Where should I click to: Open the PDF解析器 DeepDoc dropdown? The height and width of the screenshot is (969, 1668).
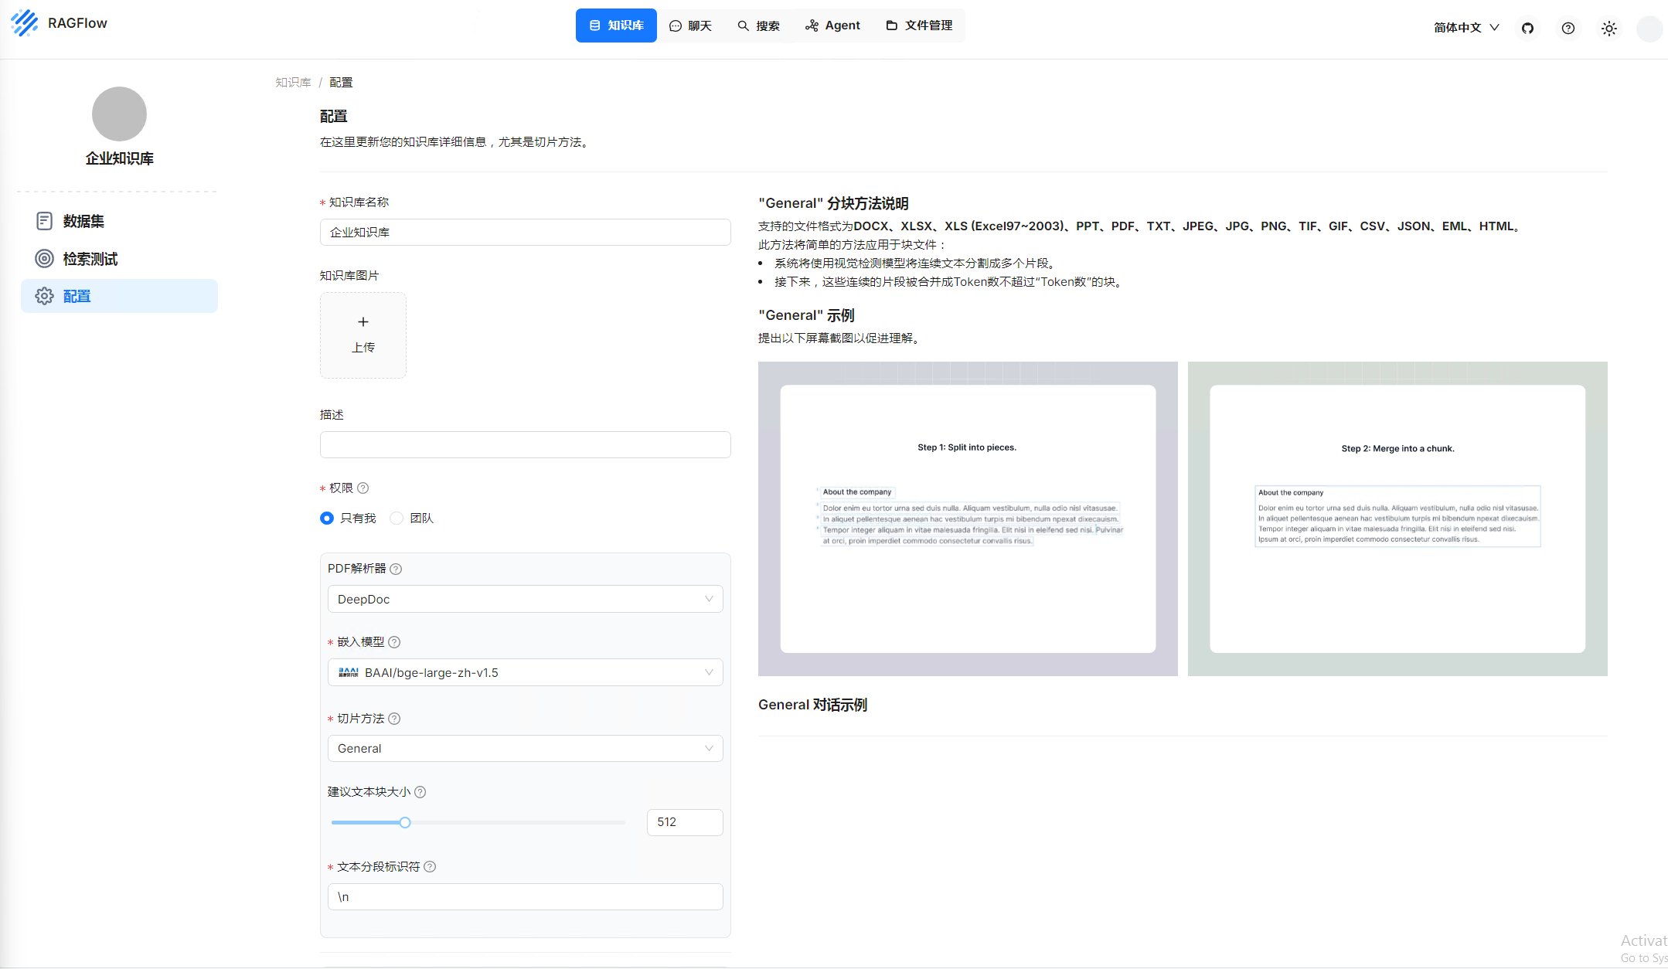click(526, 600)
